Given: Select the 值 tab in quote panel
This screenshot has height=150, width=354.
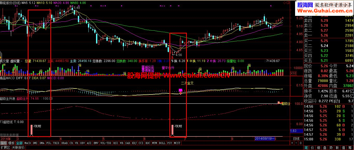Looking at the screenshot, I should tap(343, 148).
